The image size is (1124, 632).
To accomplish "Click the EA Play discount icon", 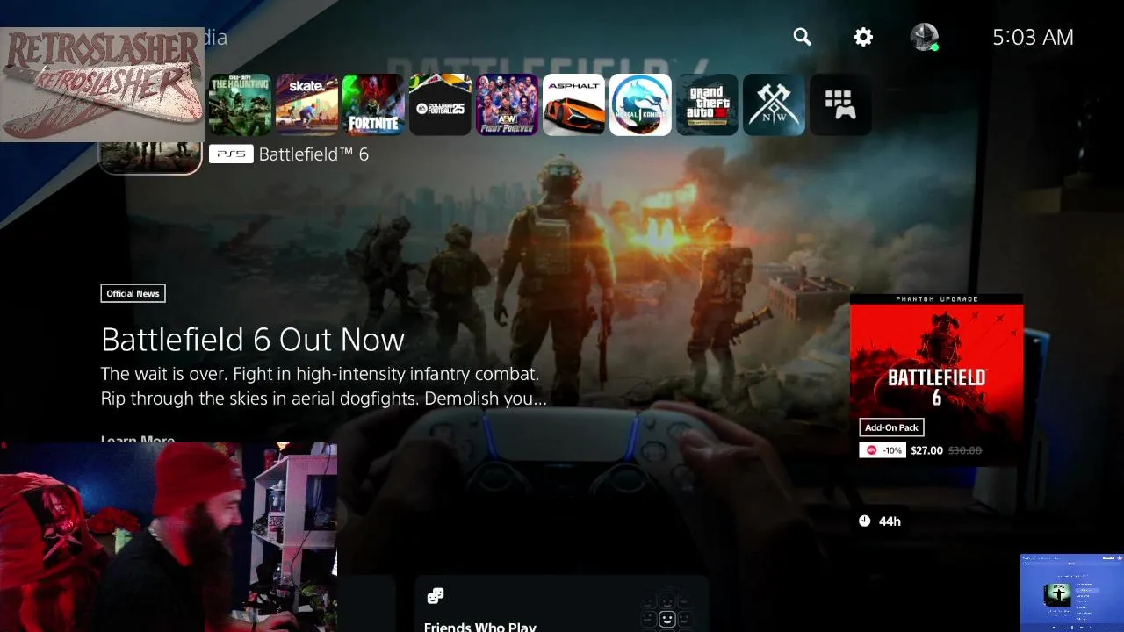I will [x=871, y=450].
